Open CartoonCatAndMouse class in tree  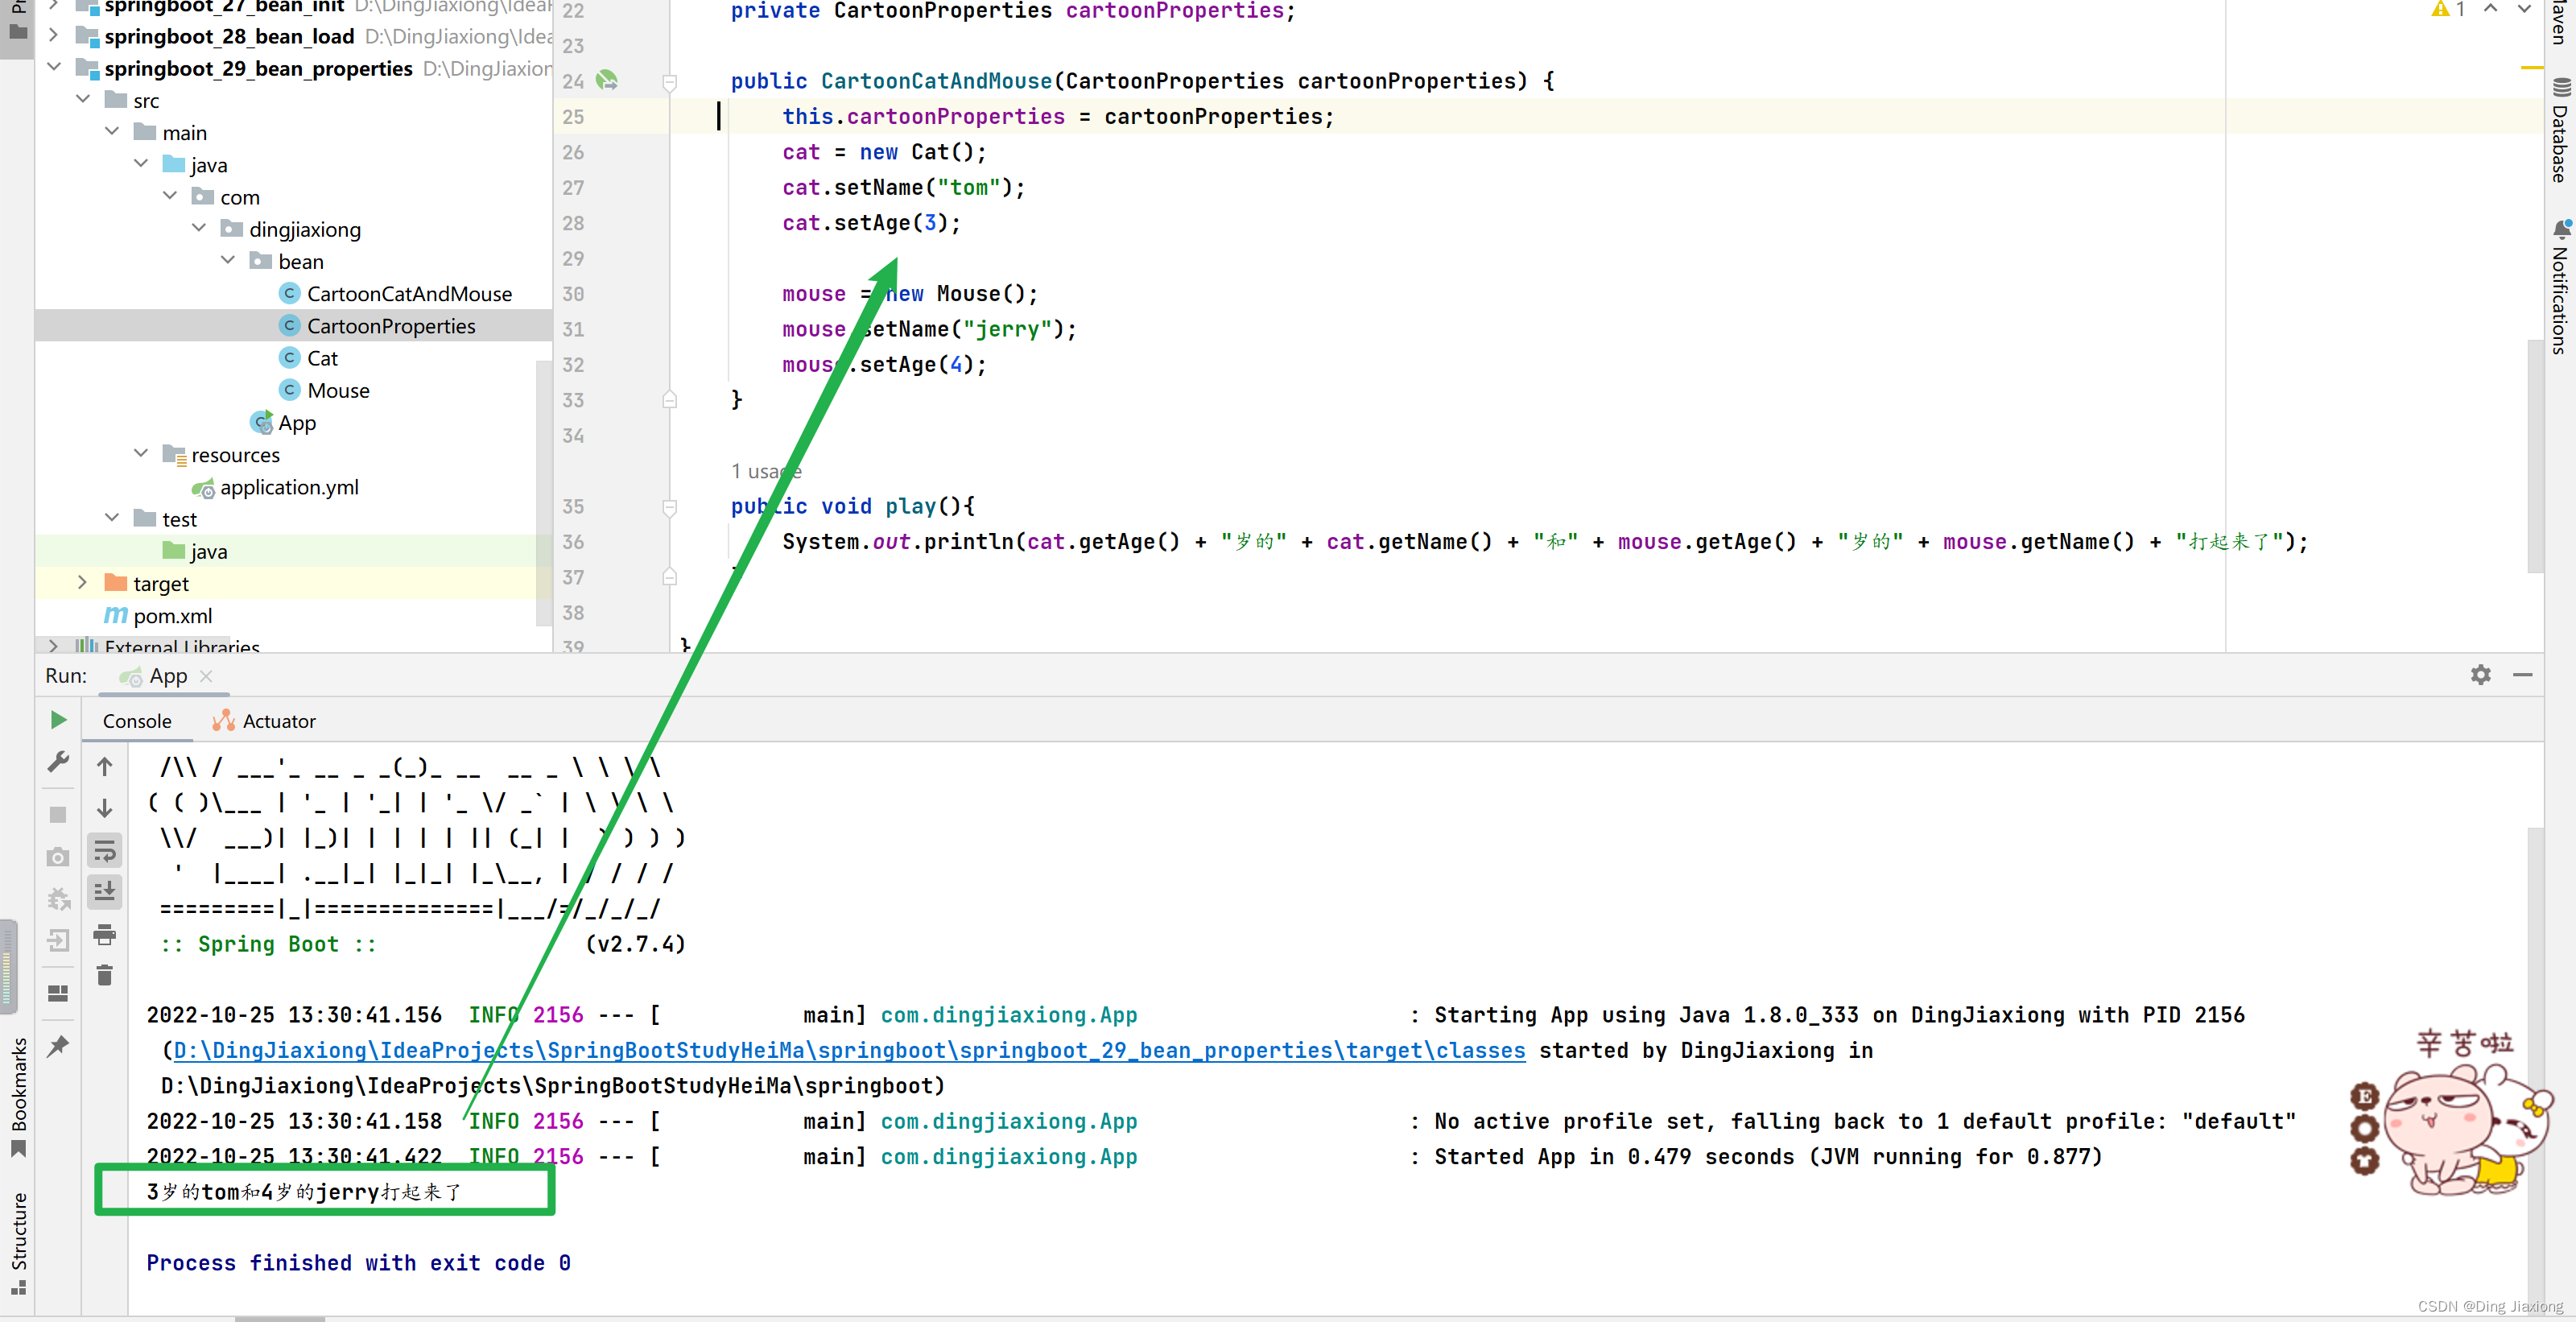click(x=408, y=294)
